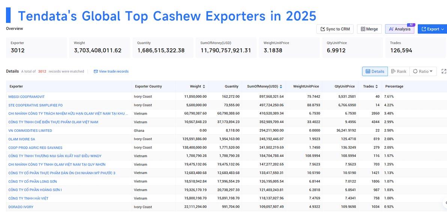
Task: Open CÔNG TY TNHH THƯƠNG MẠI SẢN XUẤT HẠT ĐIỀU WINDY
Action: (55, 156)
